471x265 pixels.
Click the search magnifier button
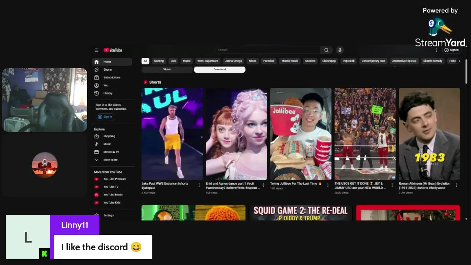(326, 50)
